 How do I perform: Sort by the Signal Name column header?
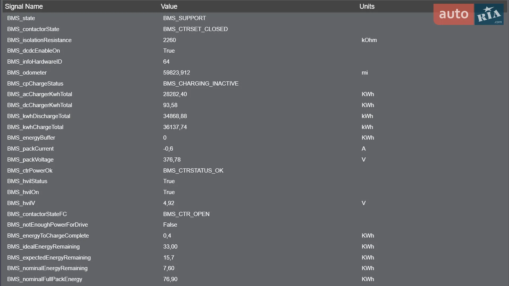pos(24,6)
